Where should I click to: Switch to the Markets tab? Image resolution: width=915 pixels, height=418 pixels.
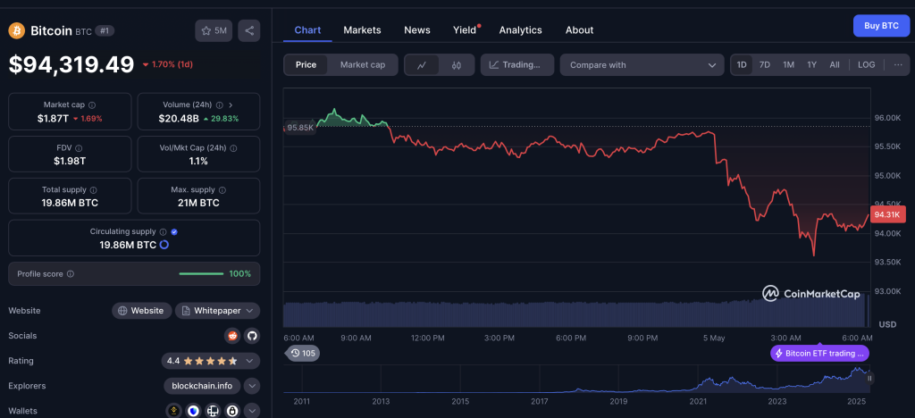(362, 29)
